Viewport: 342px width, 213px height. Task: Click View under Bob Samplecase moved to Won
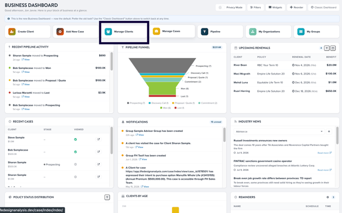coord(26,72)
